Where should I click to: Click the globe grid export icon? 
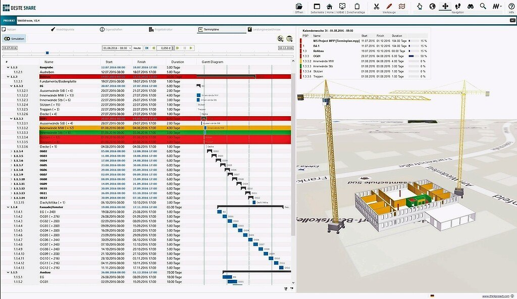coord(289,38)
